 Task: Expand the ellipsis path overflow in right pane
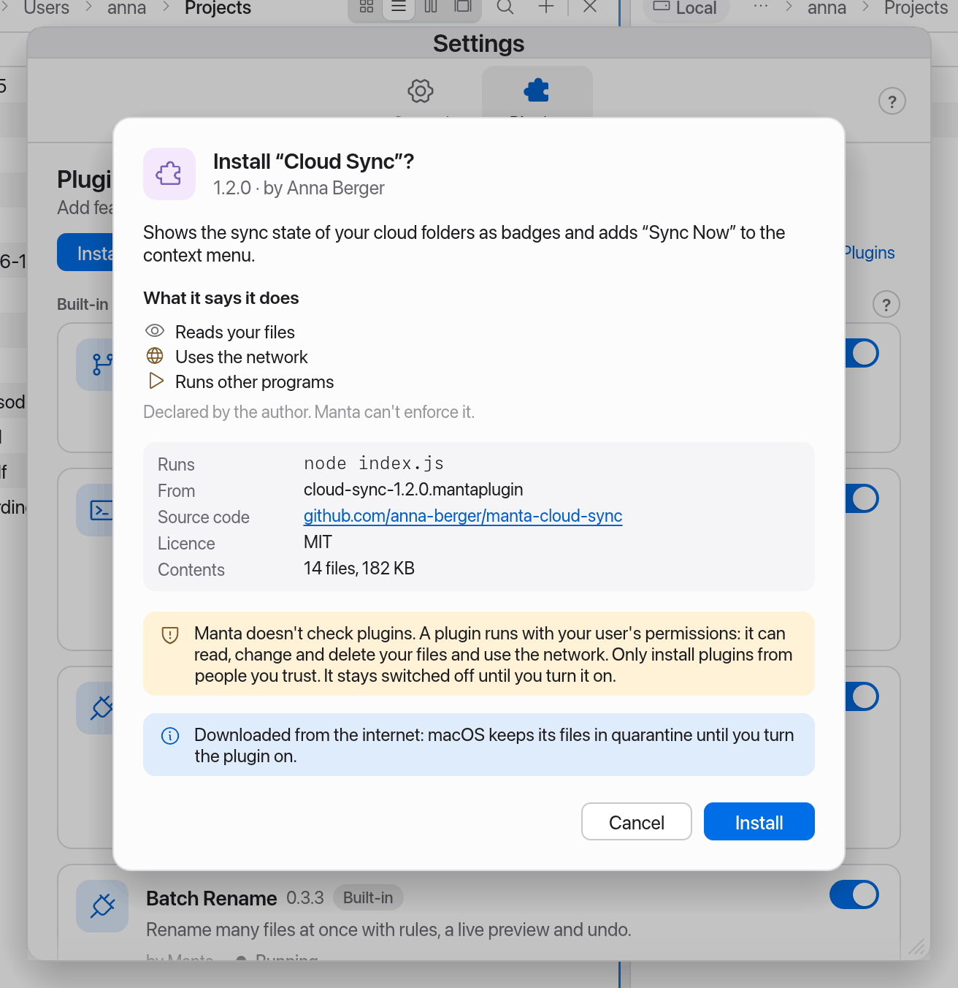pyautogui.click(x=761, y=7)
